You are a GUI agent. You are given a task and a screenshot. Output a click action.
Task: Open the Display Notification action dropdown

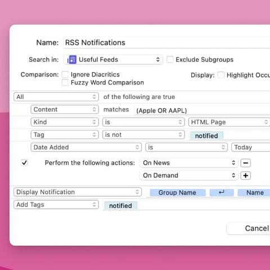pos(78,192)
